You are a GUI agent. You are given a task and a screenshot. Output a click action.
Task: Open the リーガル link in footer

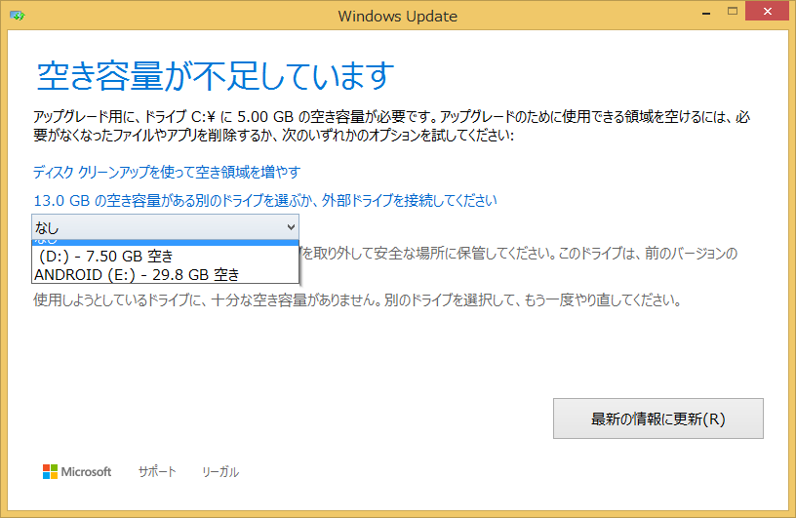pos(220,472)
